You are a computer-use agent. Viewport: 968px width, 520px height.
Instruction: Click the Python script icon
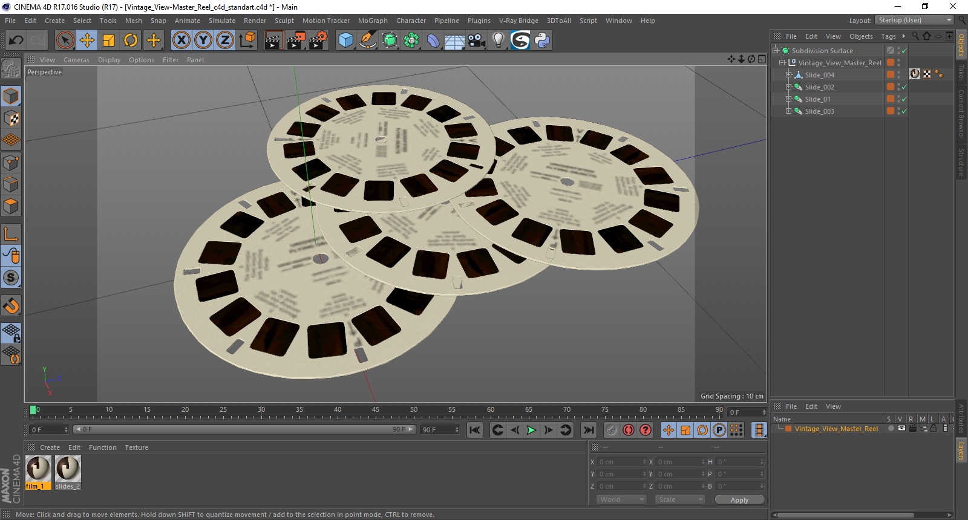[542, 41]
